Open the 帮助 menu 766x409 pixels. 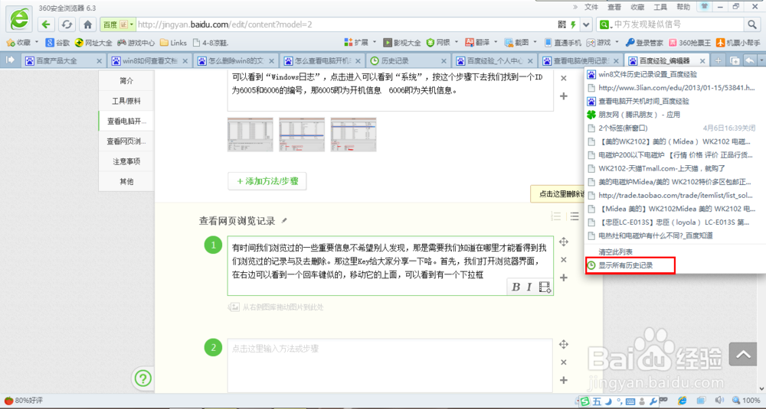(683, 8)
